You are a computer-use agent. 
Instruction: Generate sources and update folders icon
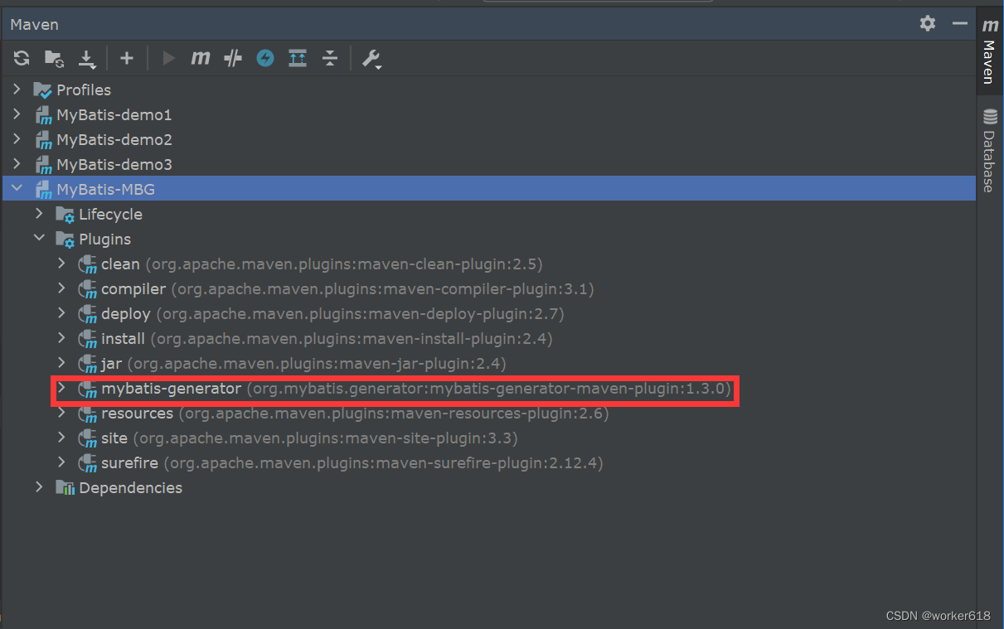(x=54, y=58)
